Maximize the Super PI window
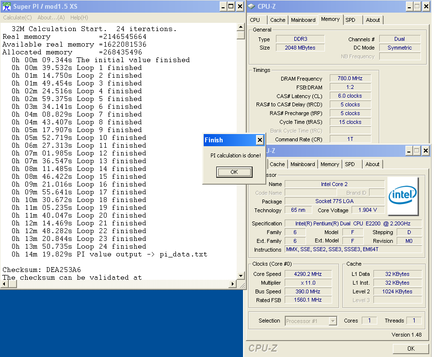Screen dimensions: 435x357 (231, 6)
